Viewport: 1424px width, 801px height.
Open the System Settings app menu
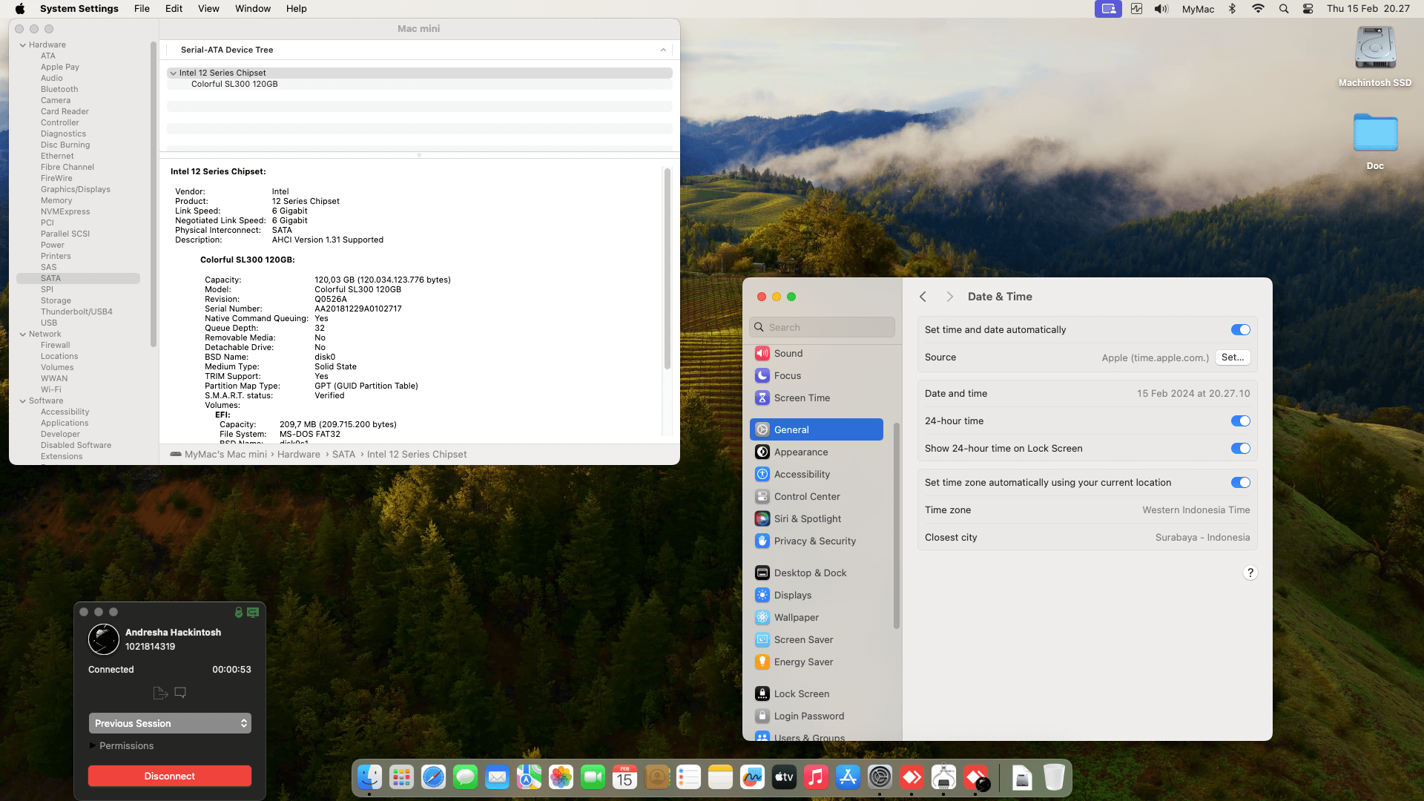pos(79,9)
